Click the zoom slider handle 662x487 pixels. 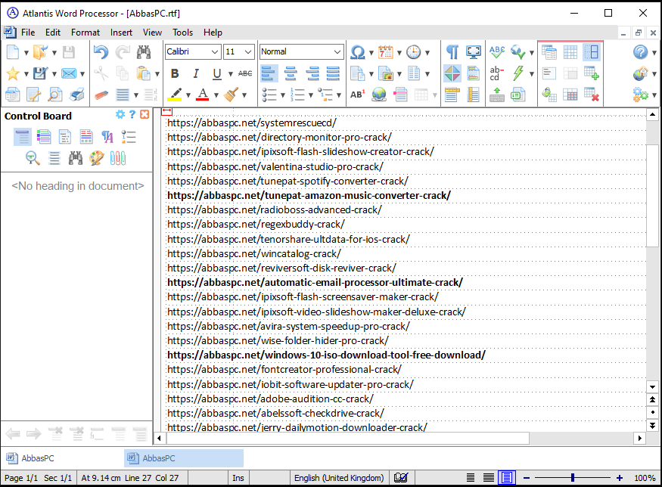tap(573, 478)
